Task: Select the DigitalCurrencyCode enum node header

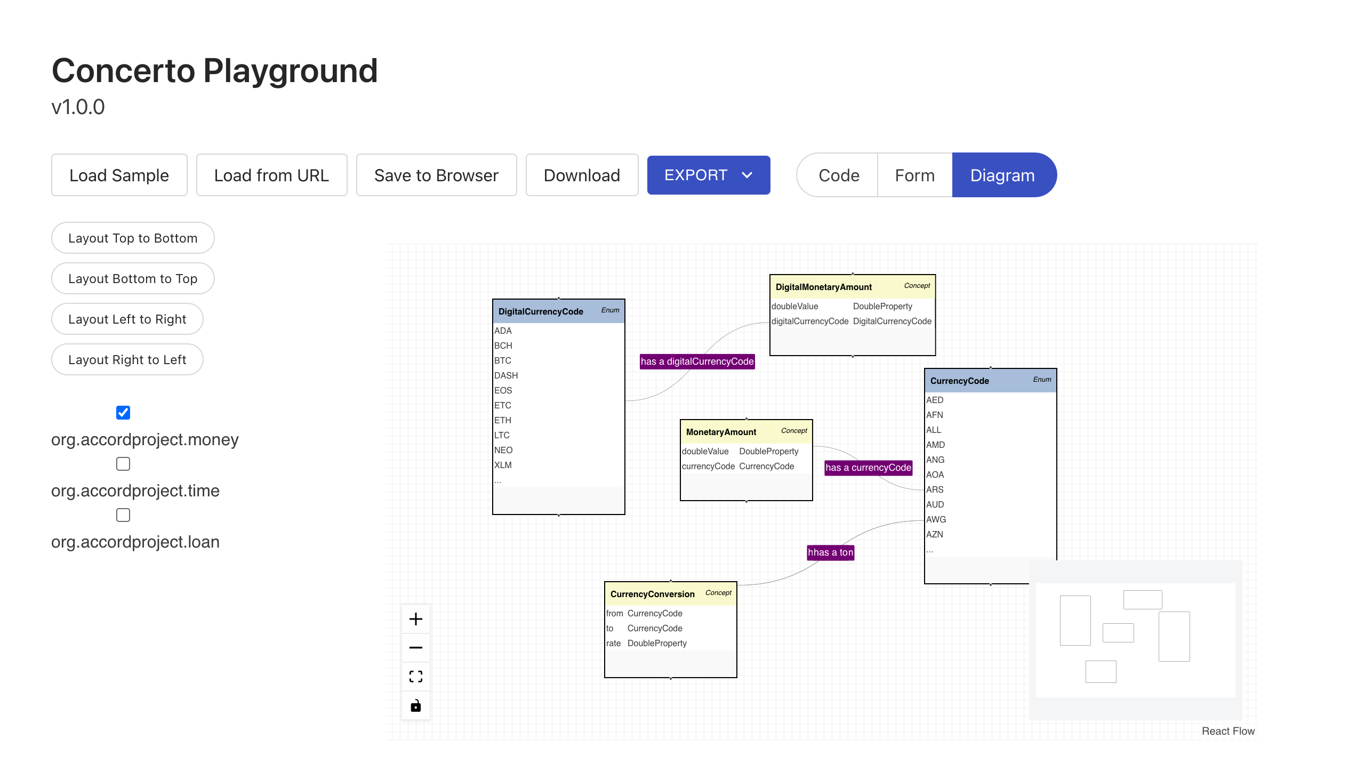Action: (559, 311)
